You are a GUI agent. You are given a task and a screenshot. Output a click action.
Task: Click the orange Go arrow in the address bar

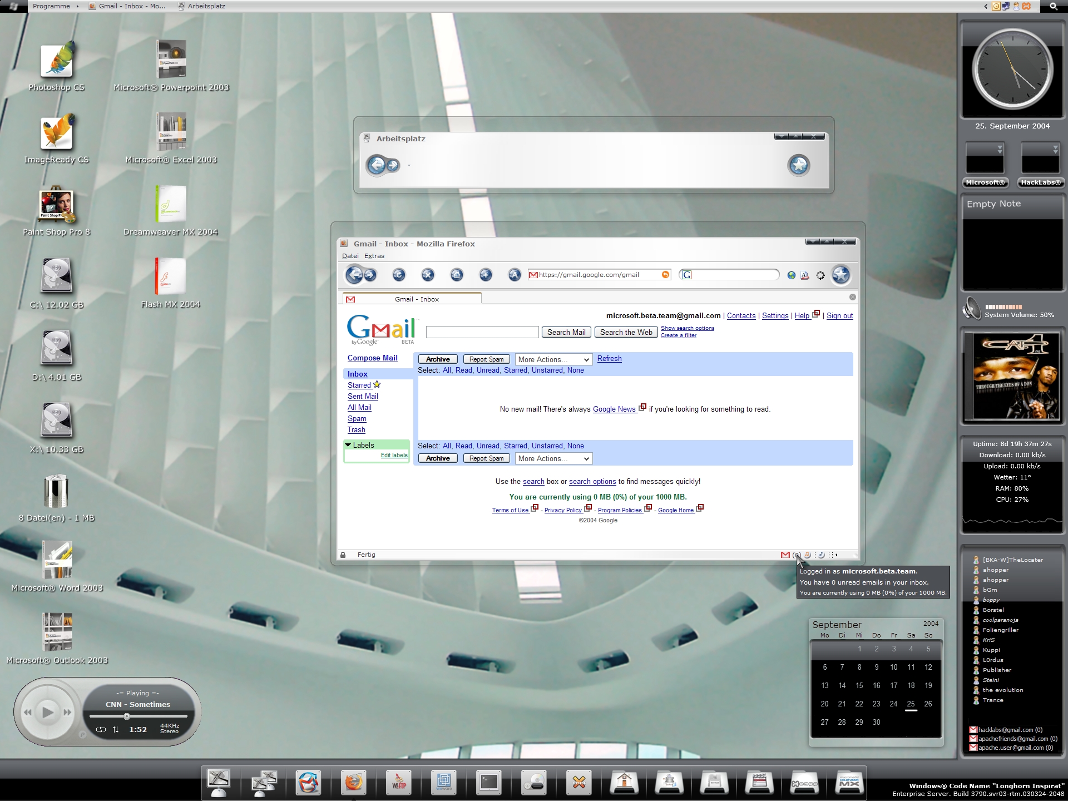click(x=665, y=275)
